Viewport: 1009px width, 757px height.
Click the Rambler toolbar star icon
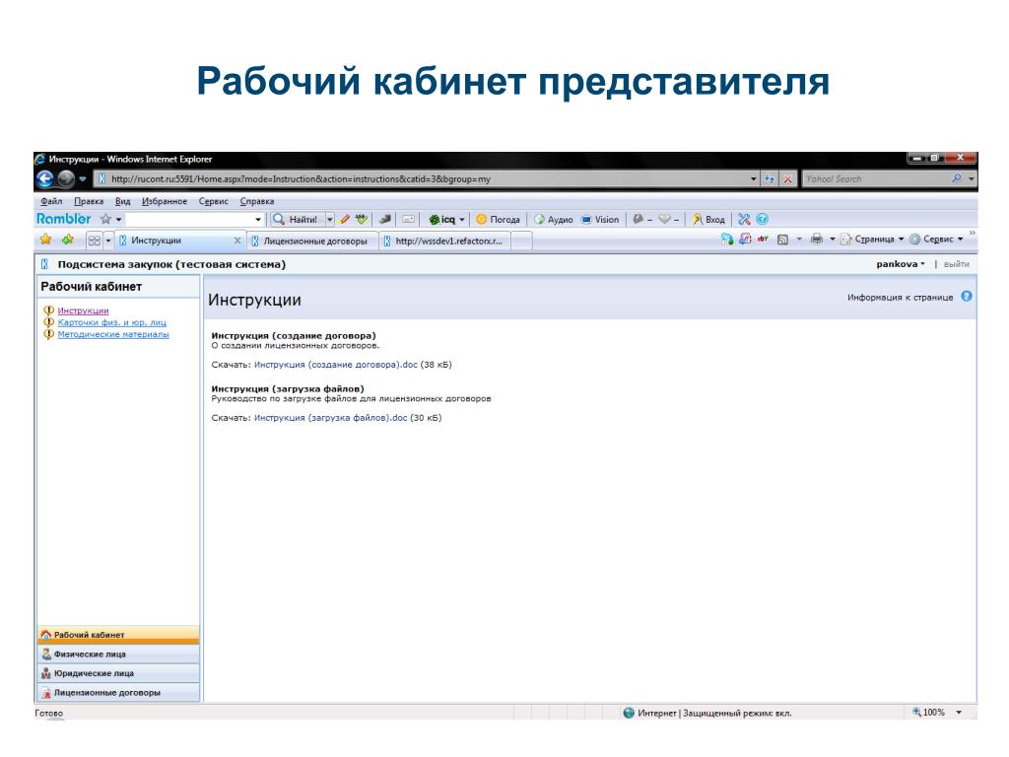[x=106, y=219]
